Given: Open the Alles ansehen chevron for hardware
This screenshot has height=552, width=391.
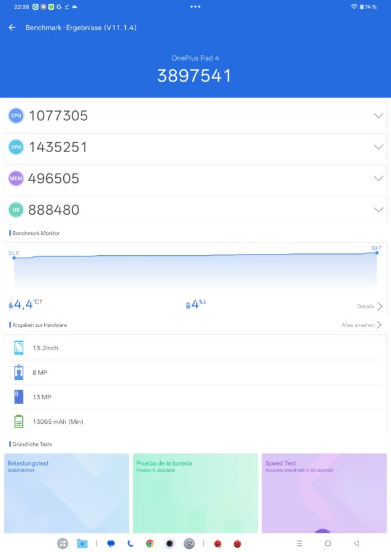Looking at the screenshot, I should point(379,324).
